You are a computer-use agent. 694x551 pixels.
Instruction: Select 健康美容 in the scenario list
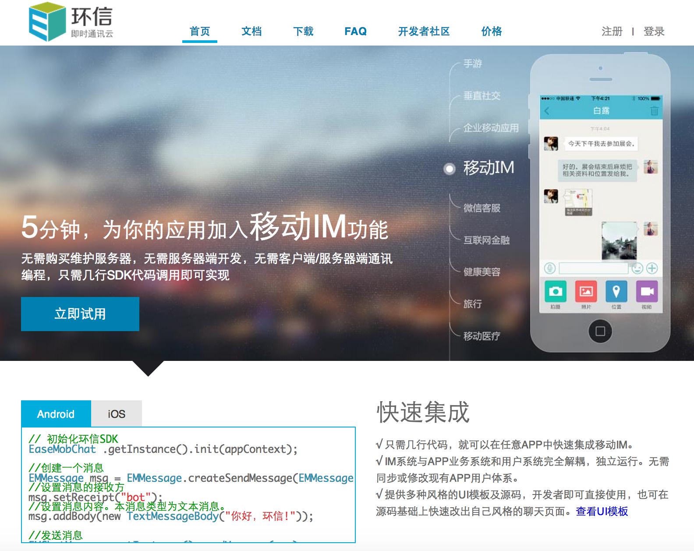click(482, 272)
